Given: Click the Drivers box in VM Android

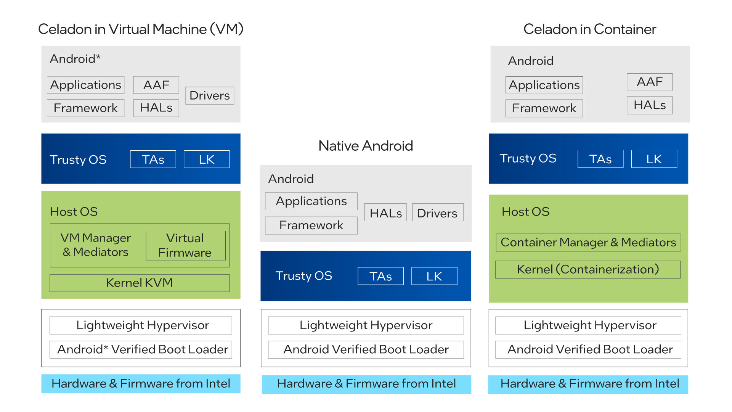Looking at the screenshot, I should pyautogui.click(x=210, y=95).
